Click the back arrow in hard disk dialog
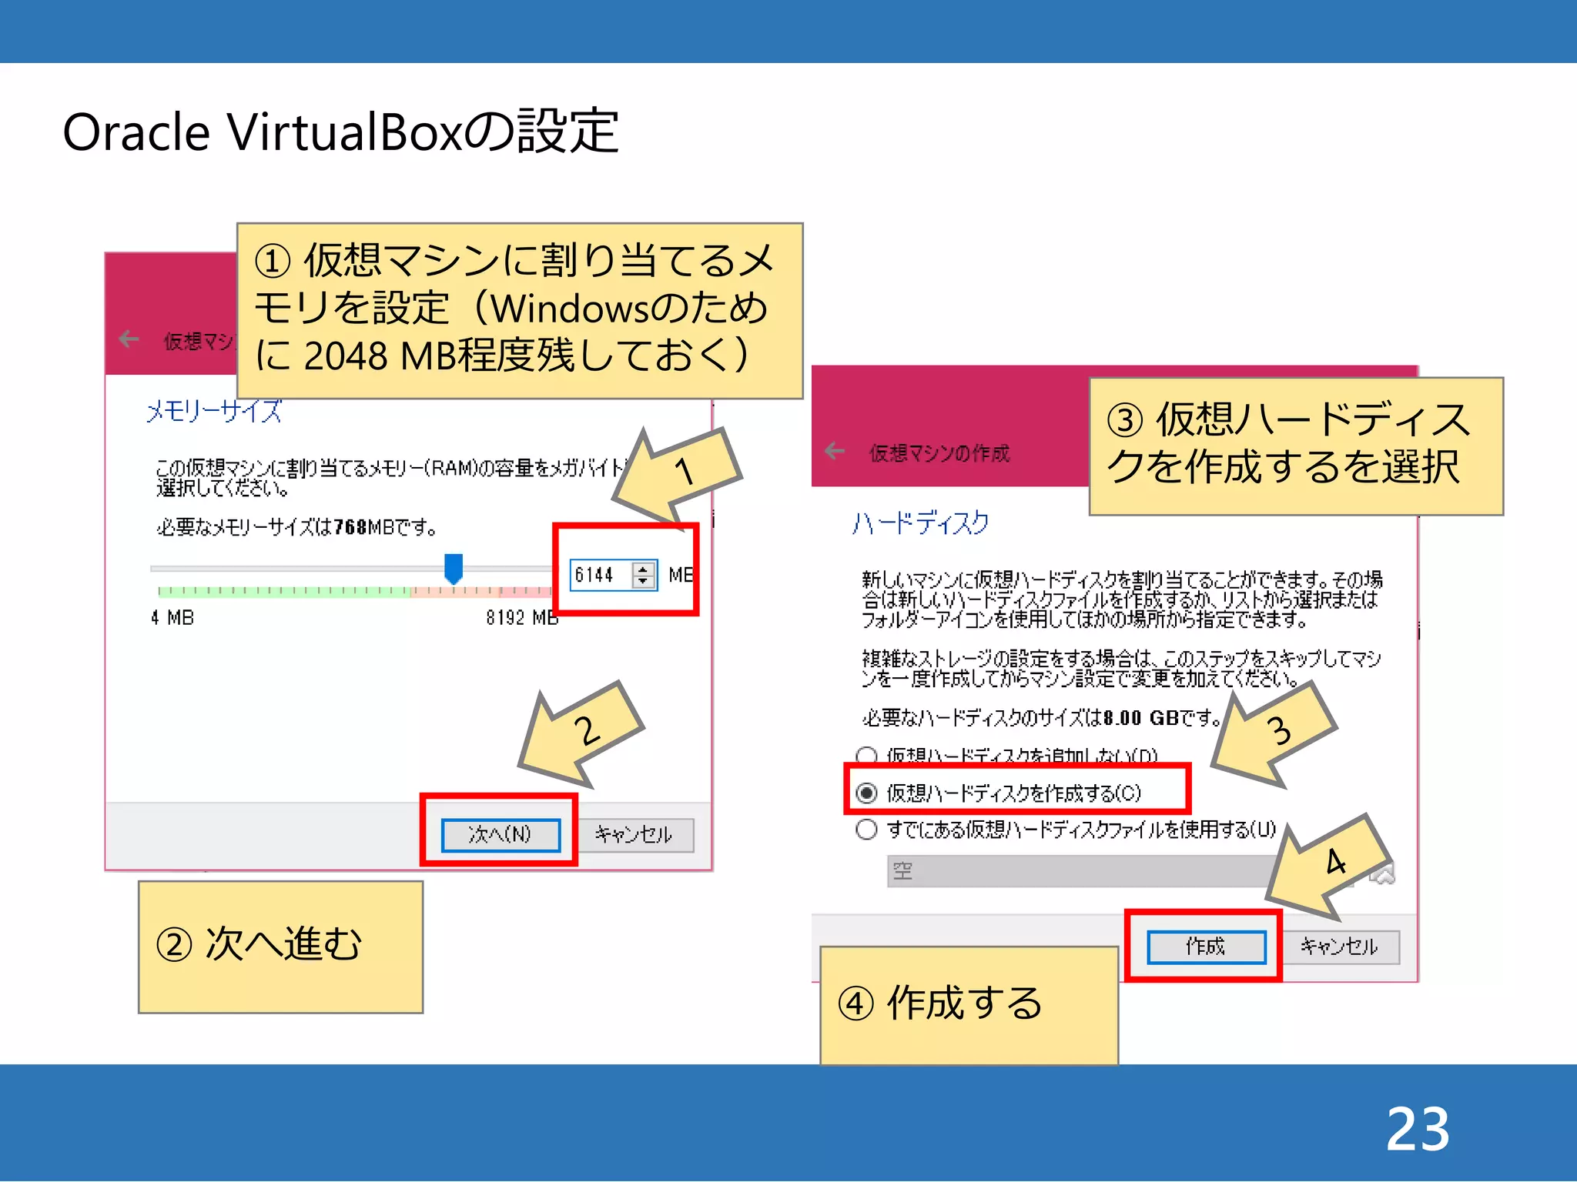1577x1182 pixels. coord(835,451)
